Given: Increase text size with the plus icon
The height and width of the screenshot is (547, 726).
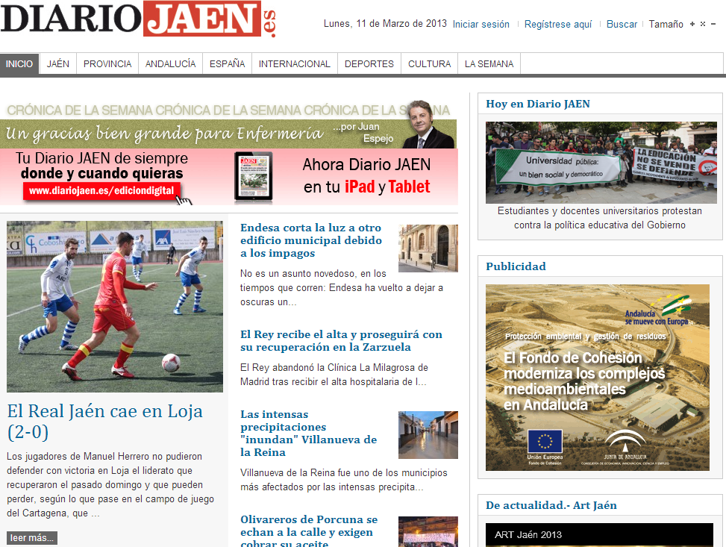Looking at the screenshot, I should click(692, 24).
